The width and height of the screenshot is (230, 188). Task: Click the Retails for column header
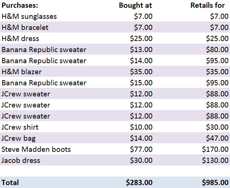click(x=207, y=6)
